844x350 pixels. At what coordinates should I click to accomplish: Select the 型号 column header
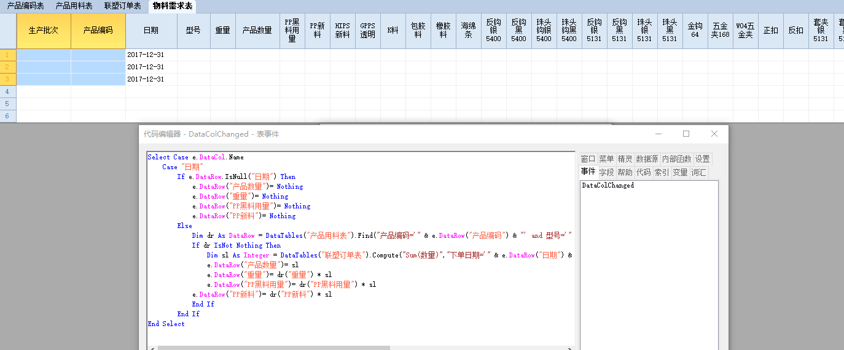click(x=193, y=31)
